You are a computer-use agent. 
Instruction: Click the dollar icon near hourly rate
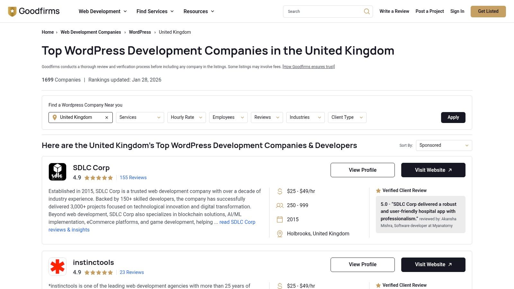click(279, 191)
